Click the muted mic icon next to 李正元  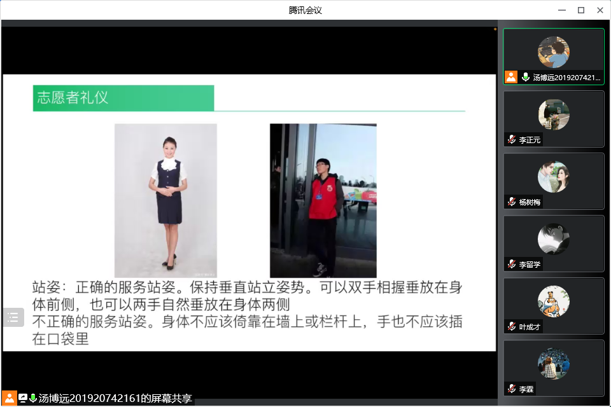click(511, 139)
